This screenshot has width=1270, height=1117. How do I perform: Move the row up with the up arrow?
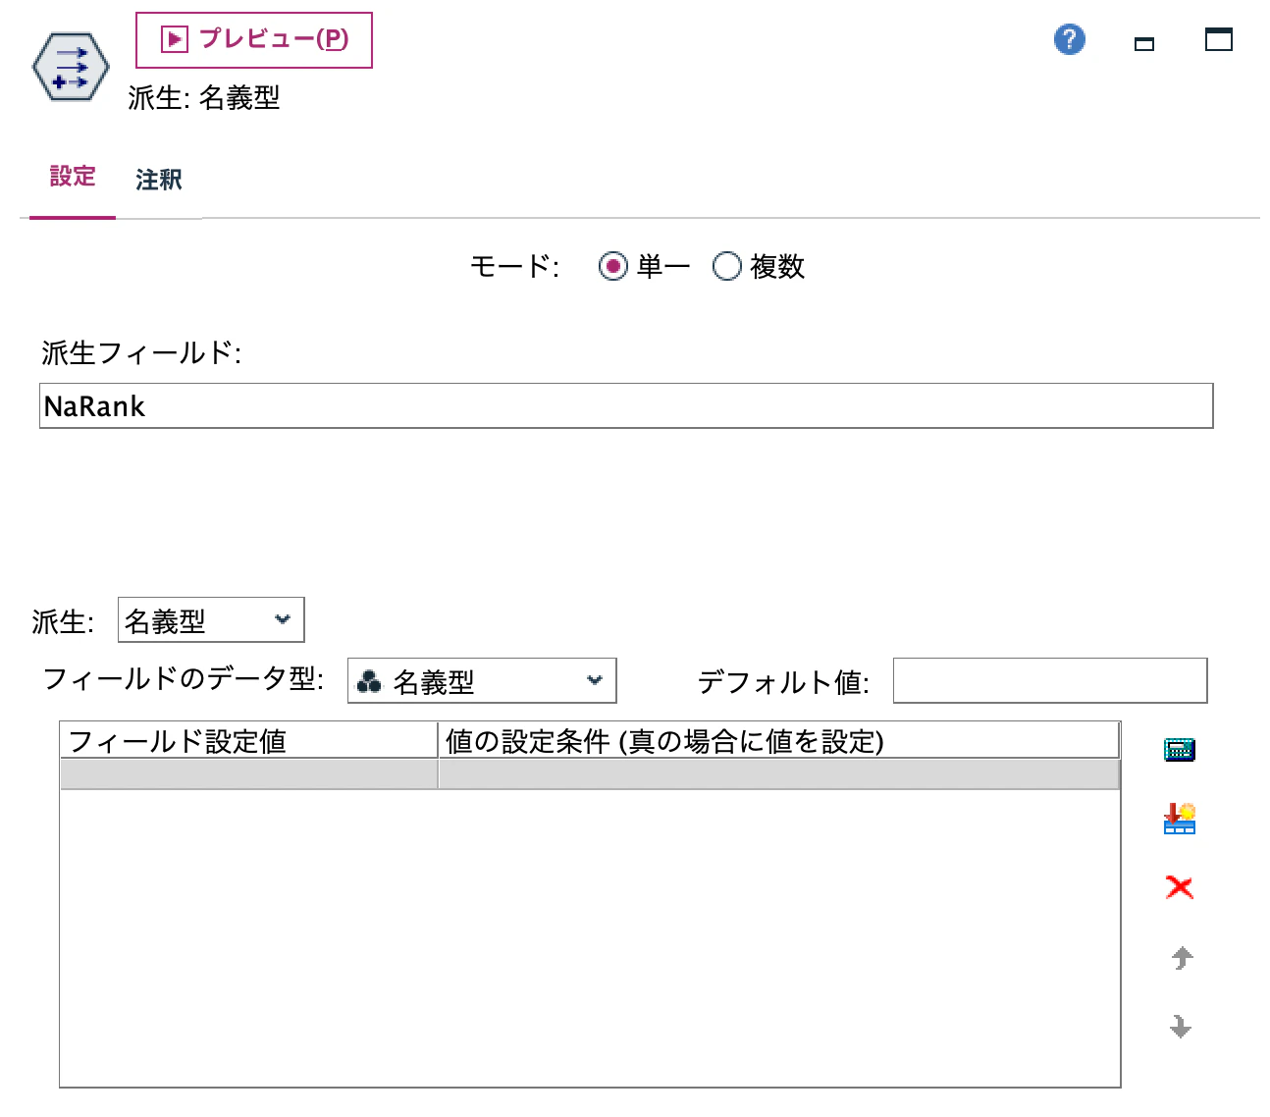1182,958
